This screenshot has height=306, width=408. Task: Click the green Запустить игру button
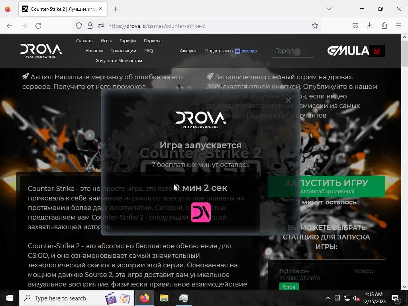coord(326,186)
